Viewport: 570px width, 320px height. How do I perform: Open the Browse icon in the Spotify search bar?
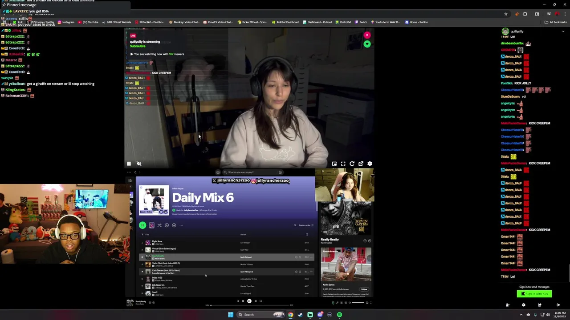[280, 172]
